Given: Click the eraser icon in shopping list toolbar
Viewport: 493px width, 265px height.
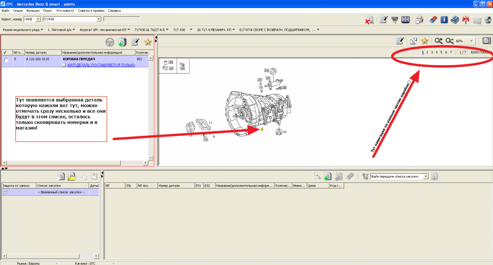Looking at the screenshot, I should [x=350, y=176].
